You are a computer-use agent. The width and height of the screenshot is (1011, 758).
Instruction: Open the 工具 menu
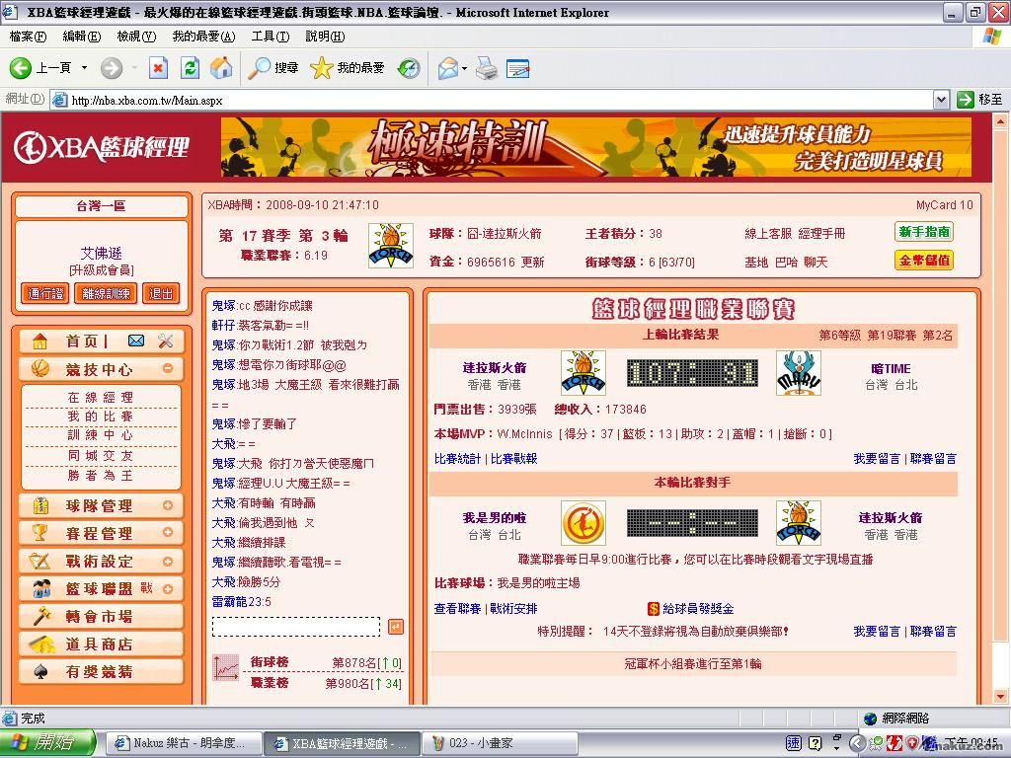tap(271, 37)
